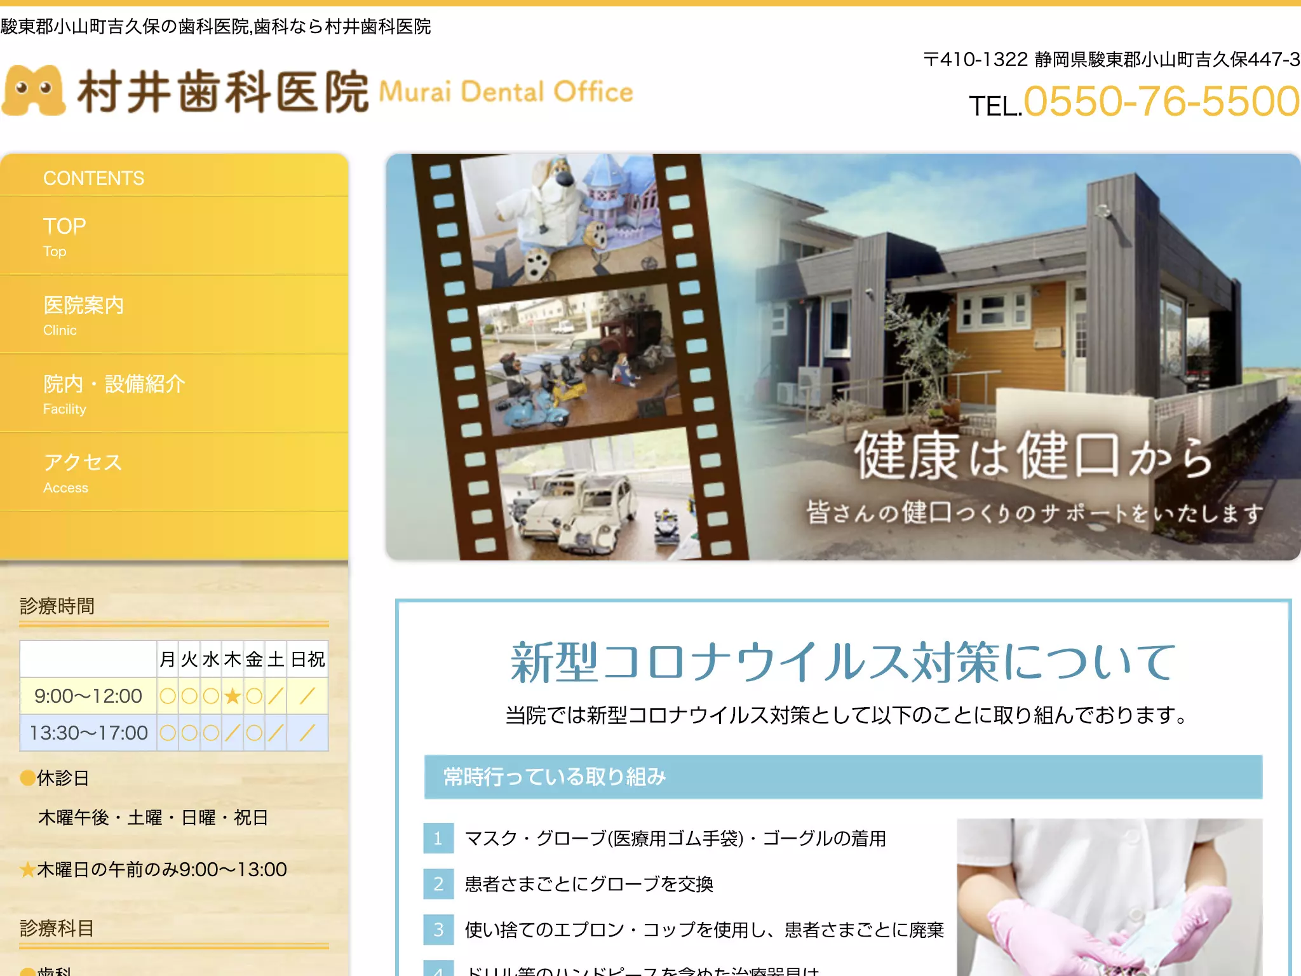
Task: Click the orange tooth mascot logo icon
Action: 34,90
